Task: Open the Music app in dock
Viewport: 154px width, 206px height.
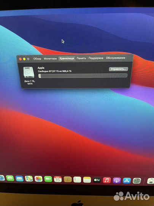Action: 107,180
